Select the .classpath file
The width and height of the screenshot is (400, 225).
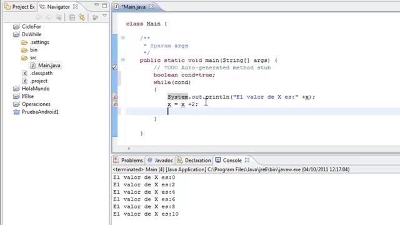[x=41, y=73]
